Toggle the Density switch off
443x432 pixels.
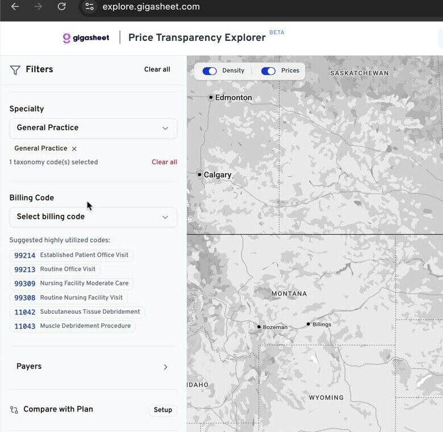210,70
